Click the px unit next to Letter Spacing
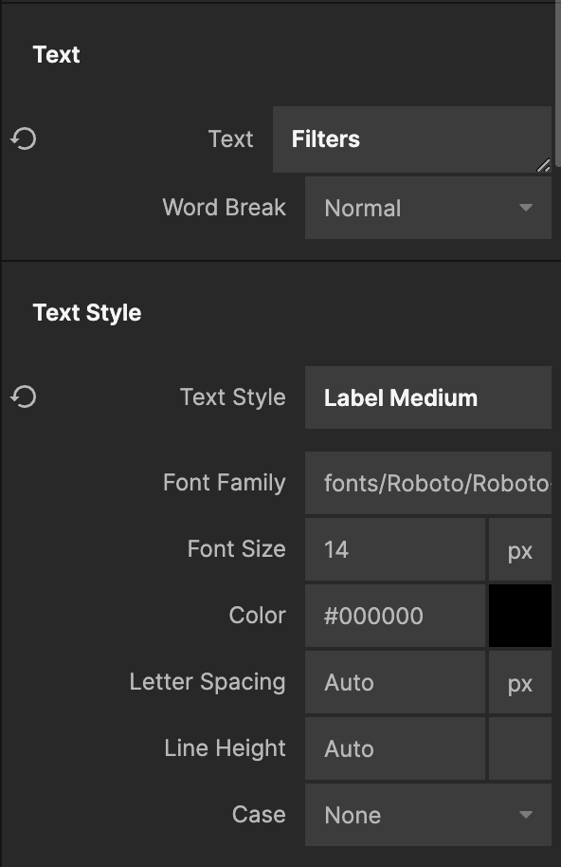Screen dimensions: 561x867 (x=520, y=682)
